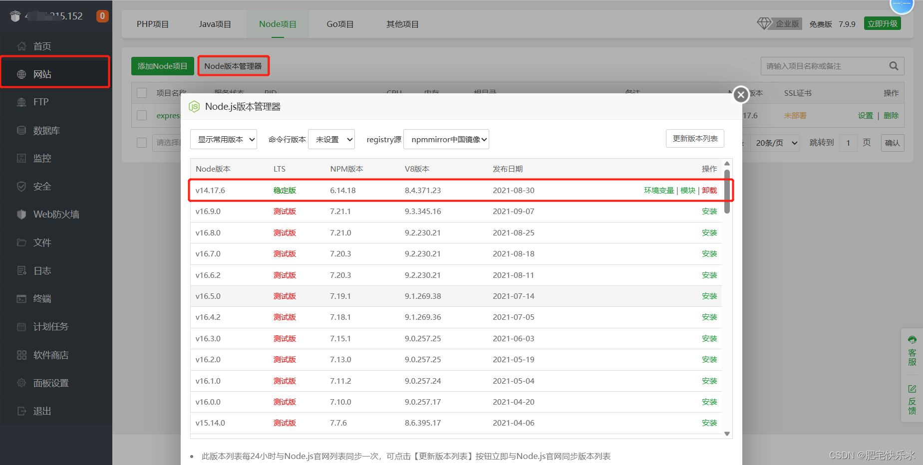Click the version list scroll up arrow
Viewport: 923px width, 465px height.
pyautogui.click(x=727, y=164)
